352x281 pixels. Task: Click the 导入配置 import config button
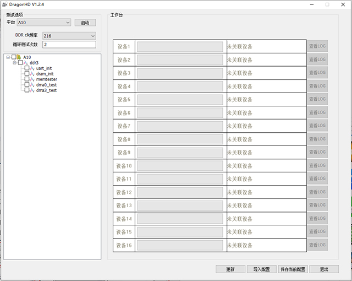262,269
